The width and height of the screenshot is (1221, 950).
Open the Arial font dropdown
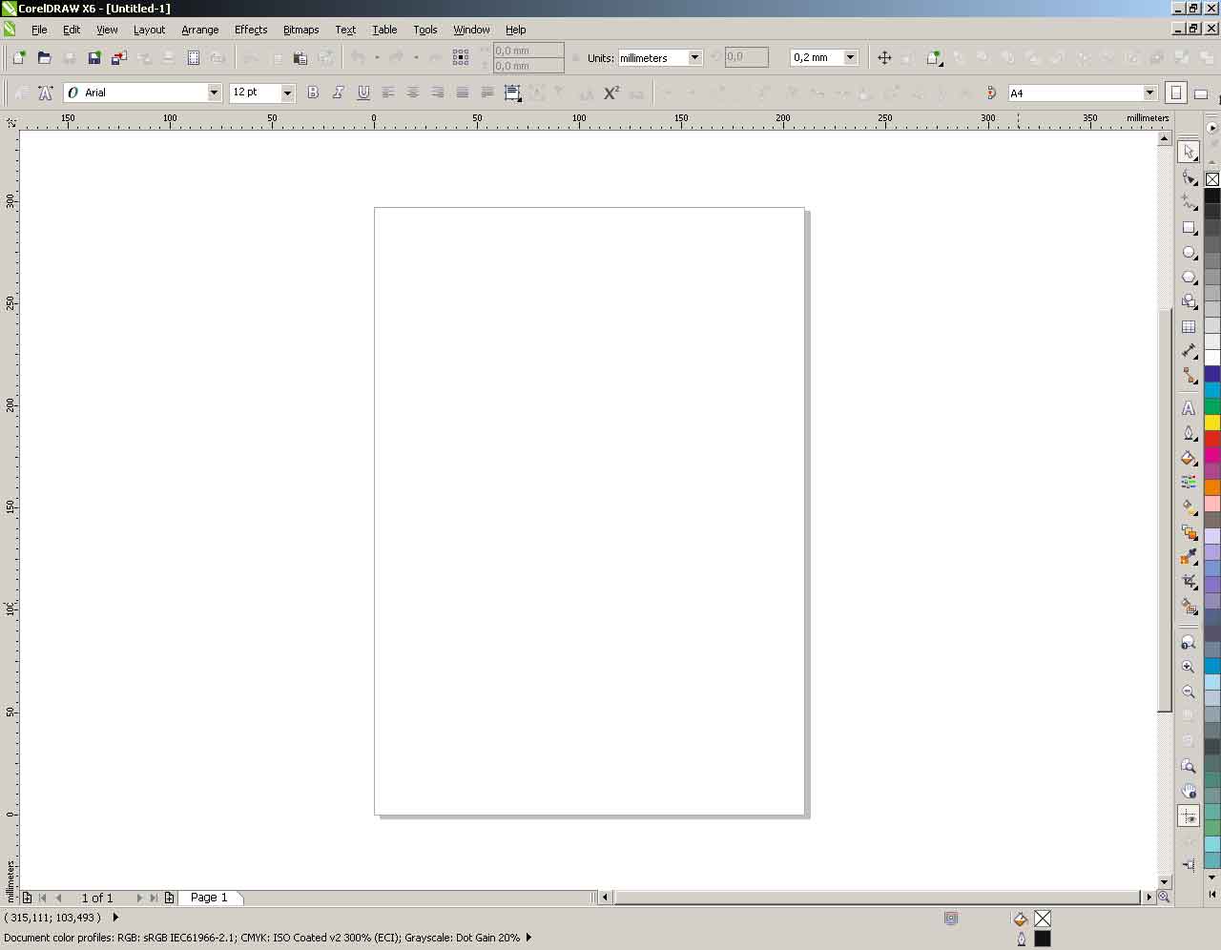214,93
